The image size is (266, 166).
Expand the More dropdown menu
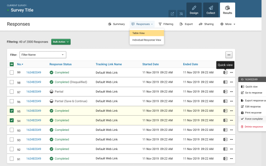[228, 24]
